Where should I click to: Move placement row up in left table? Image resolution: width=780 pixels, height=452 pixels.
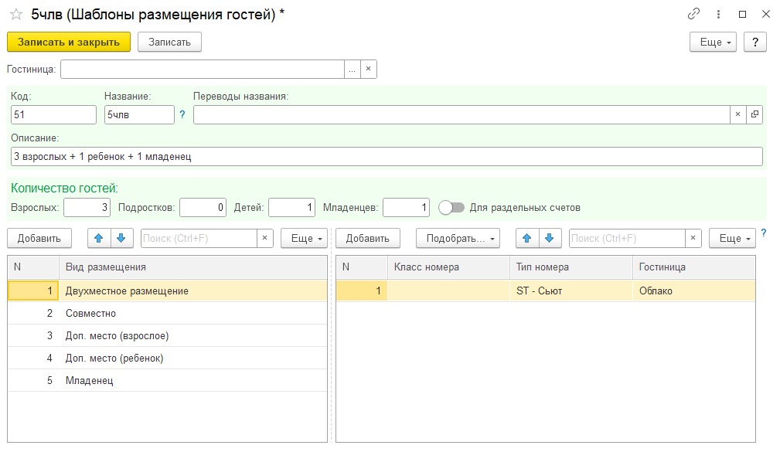100,238
